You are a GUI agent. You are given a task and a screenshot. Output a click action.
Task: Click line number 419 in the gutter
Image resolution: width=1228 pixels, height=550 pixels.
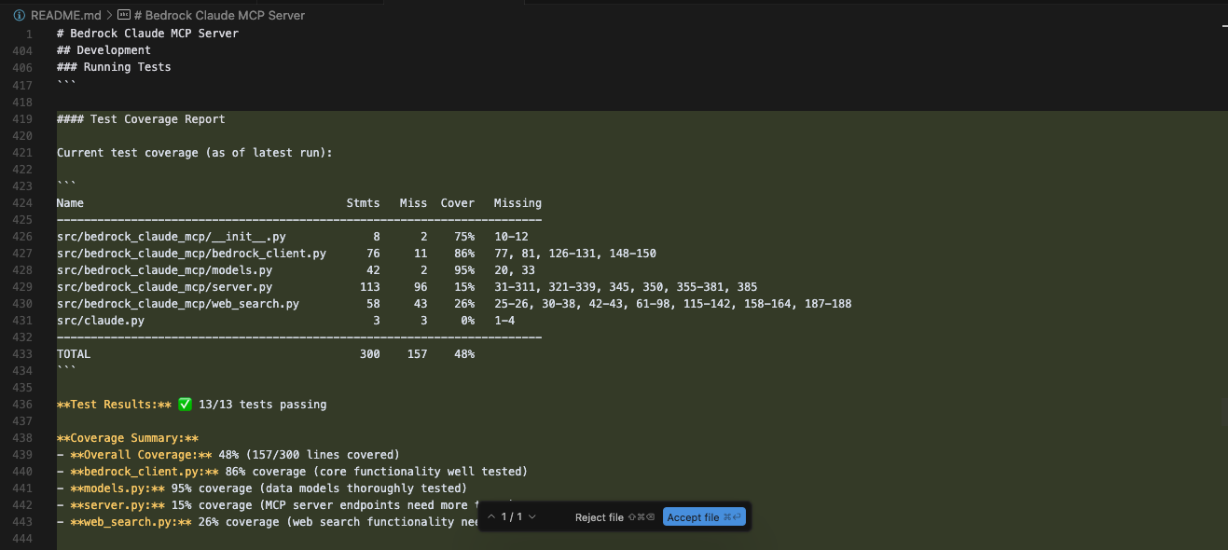click(x=22, y=119)
